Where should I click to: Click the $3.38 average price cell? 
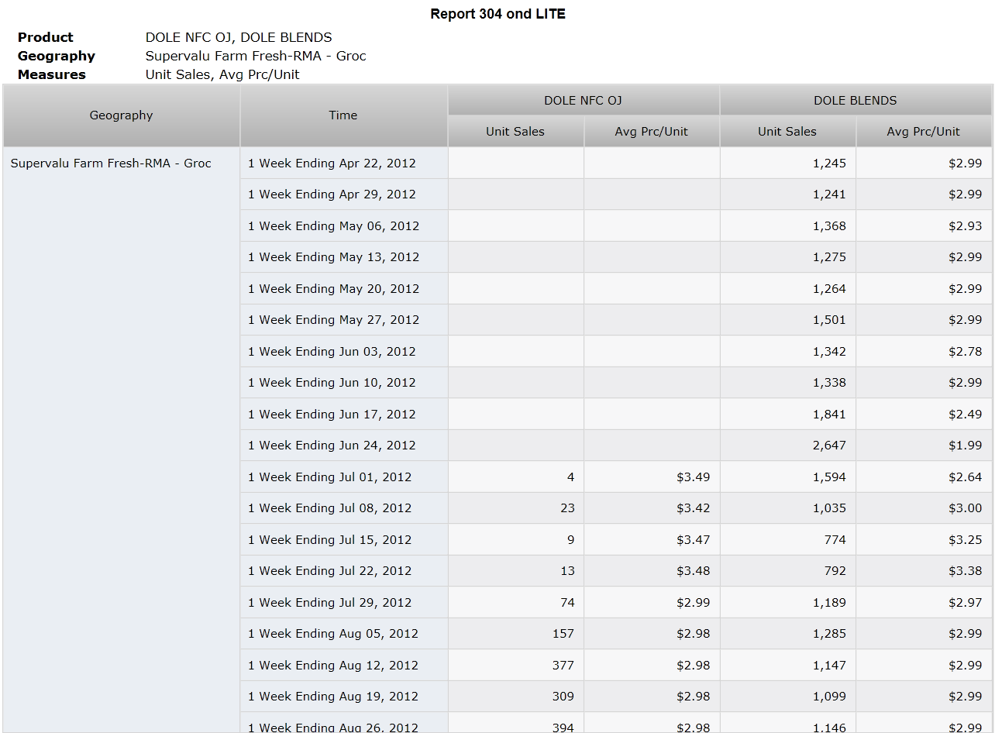tap(924, 571)
